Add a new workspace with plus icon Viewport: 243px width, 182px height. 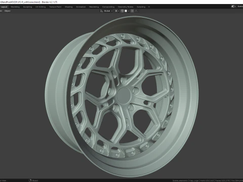(x=149, y=7)
